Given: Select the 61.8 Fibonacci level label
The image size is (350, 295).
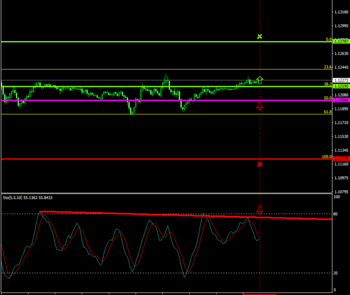Looking at the screenshot, I should coord(328,112).
